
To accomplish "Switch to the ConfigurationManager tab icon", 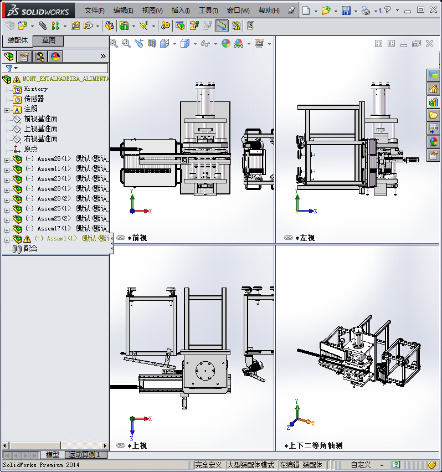I will pyautogui.click(x=40, y=57).
